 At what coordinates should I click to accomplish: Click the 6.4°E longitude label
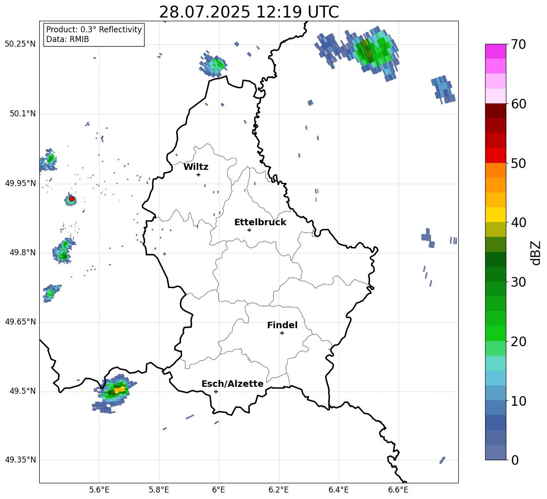[339, 490]
